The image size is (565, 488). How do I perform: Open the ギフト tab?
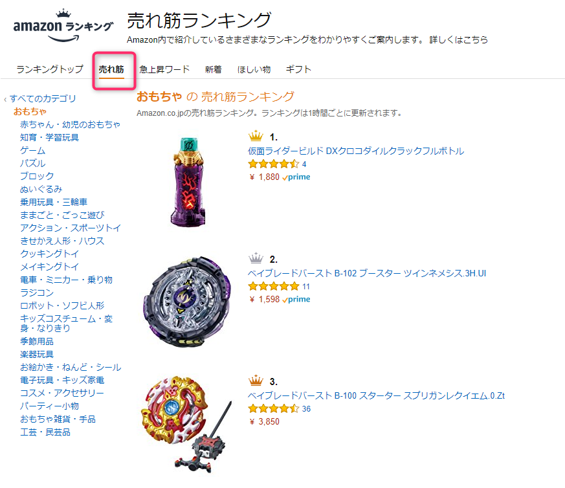point(298,69)
